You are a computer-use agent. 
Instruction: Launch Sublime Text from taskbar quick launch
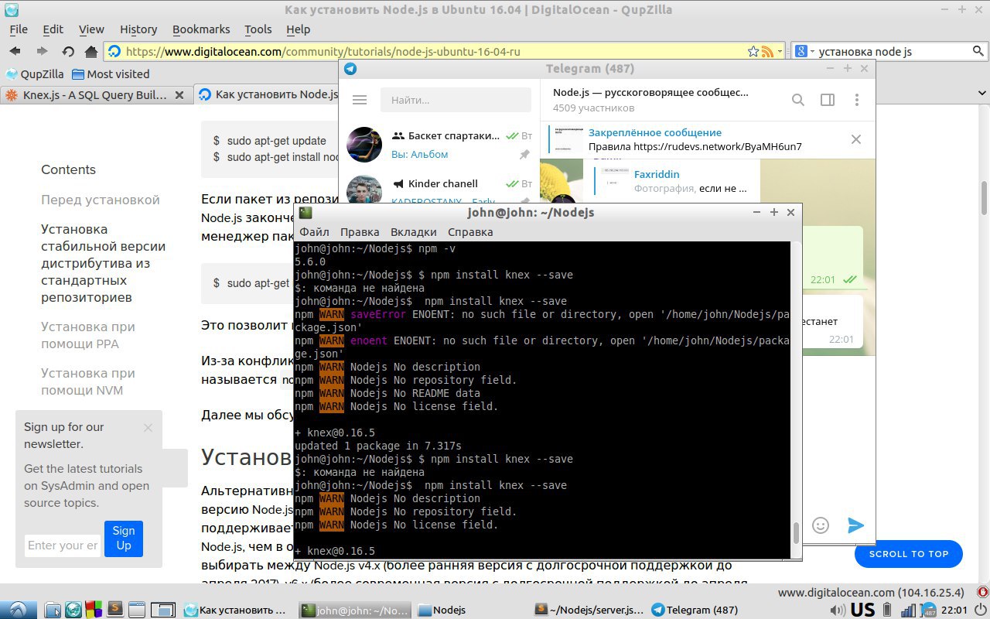click(x=115, y=610)
